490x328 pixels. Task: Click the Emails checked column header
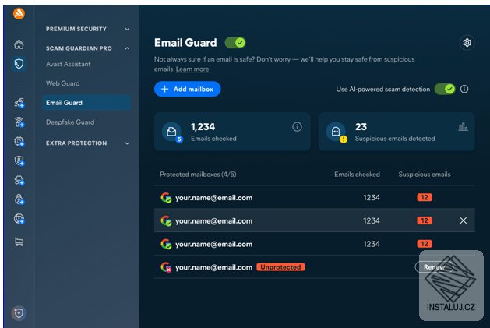coord(357,175)
